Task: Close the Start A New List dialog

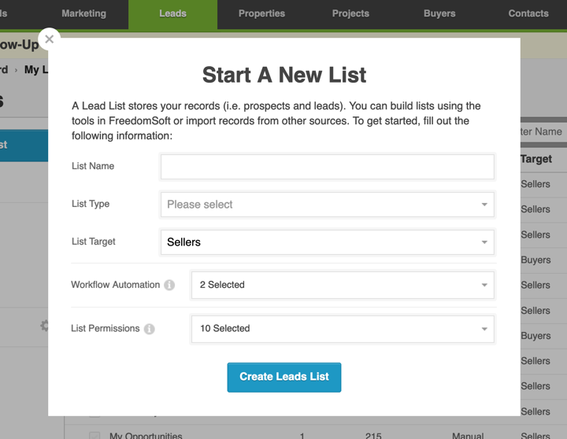Action: pos(49,39)
